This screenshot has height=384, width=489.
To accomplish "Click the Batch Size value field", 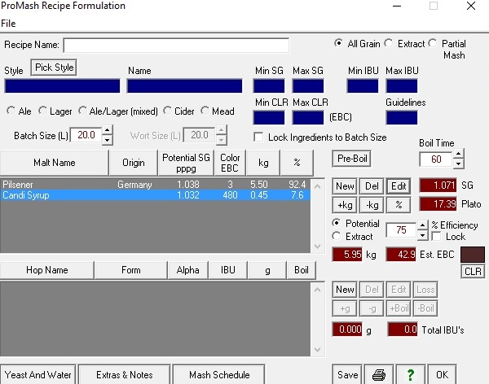I will coord(86,135).
